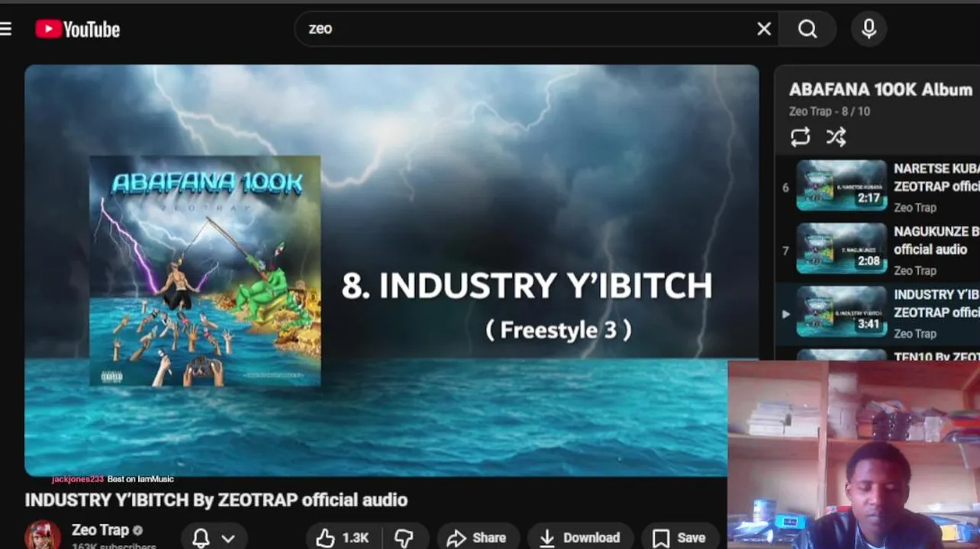
Task: Open the hamburger guide menu
Action: pyautogui.click(x=5, y=29)
